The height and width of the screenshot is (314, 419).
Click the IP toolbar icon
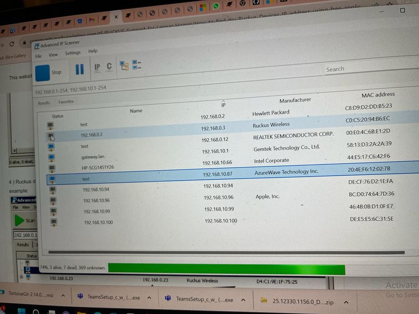click(x=97, y=67)
